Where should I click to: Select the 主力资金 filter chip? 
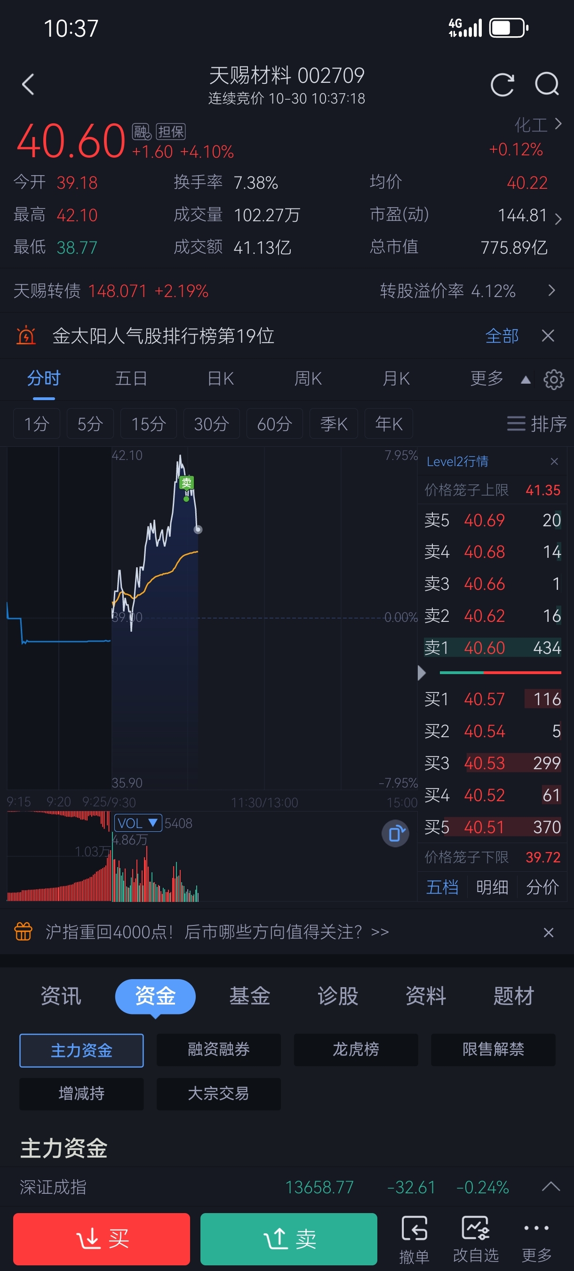[x=81, y=1050]
